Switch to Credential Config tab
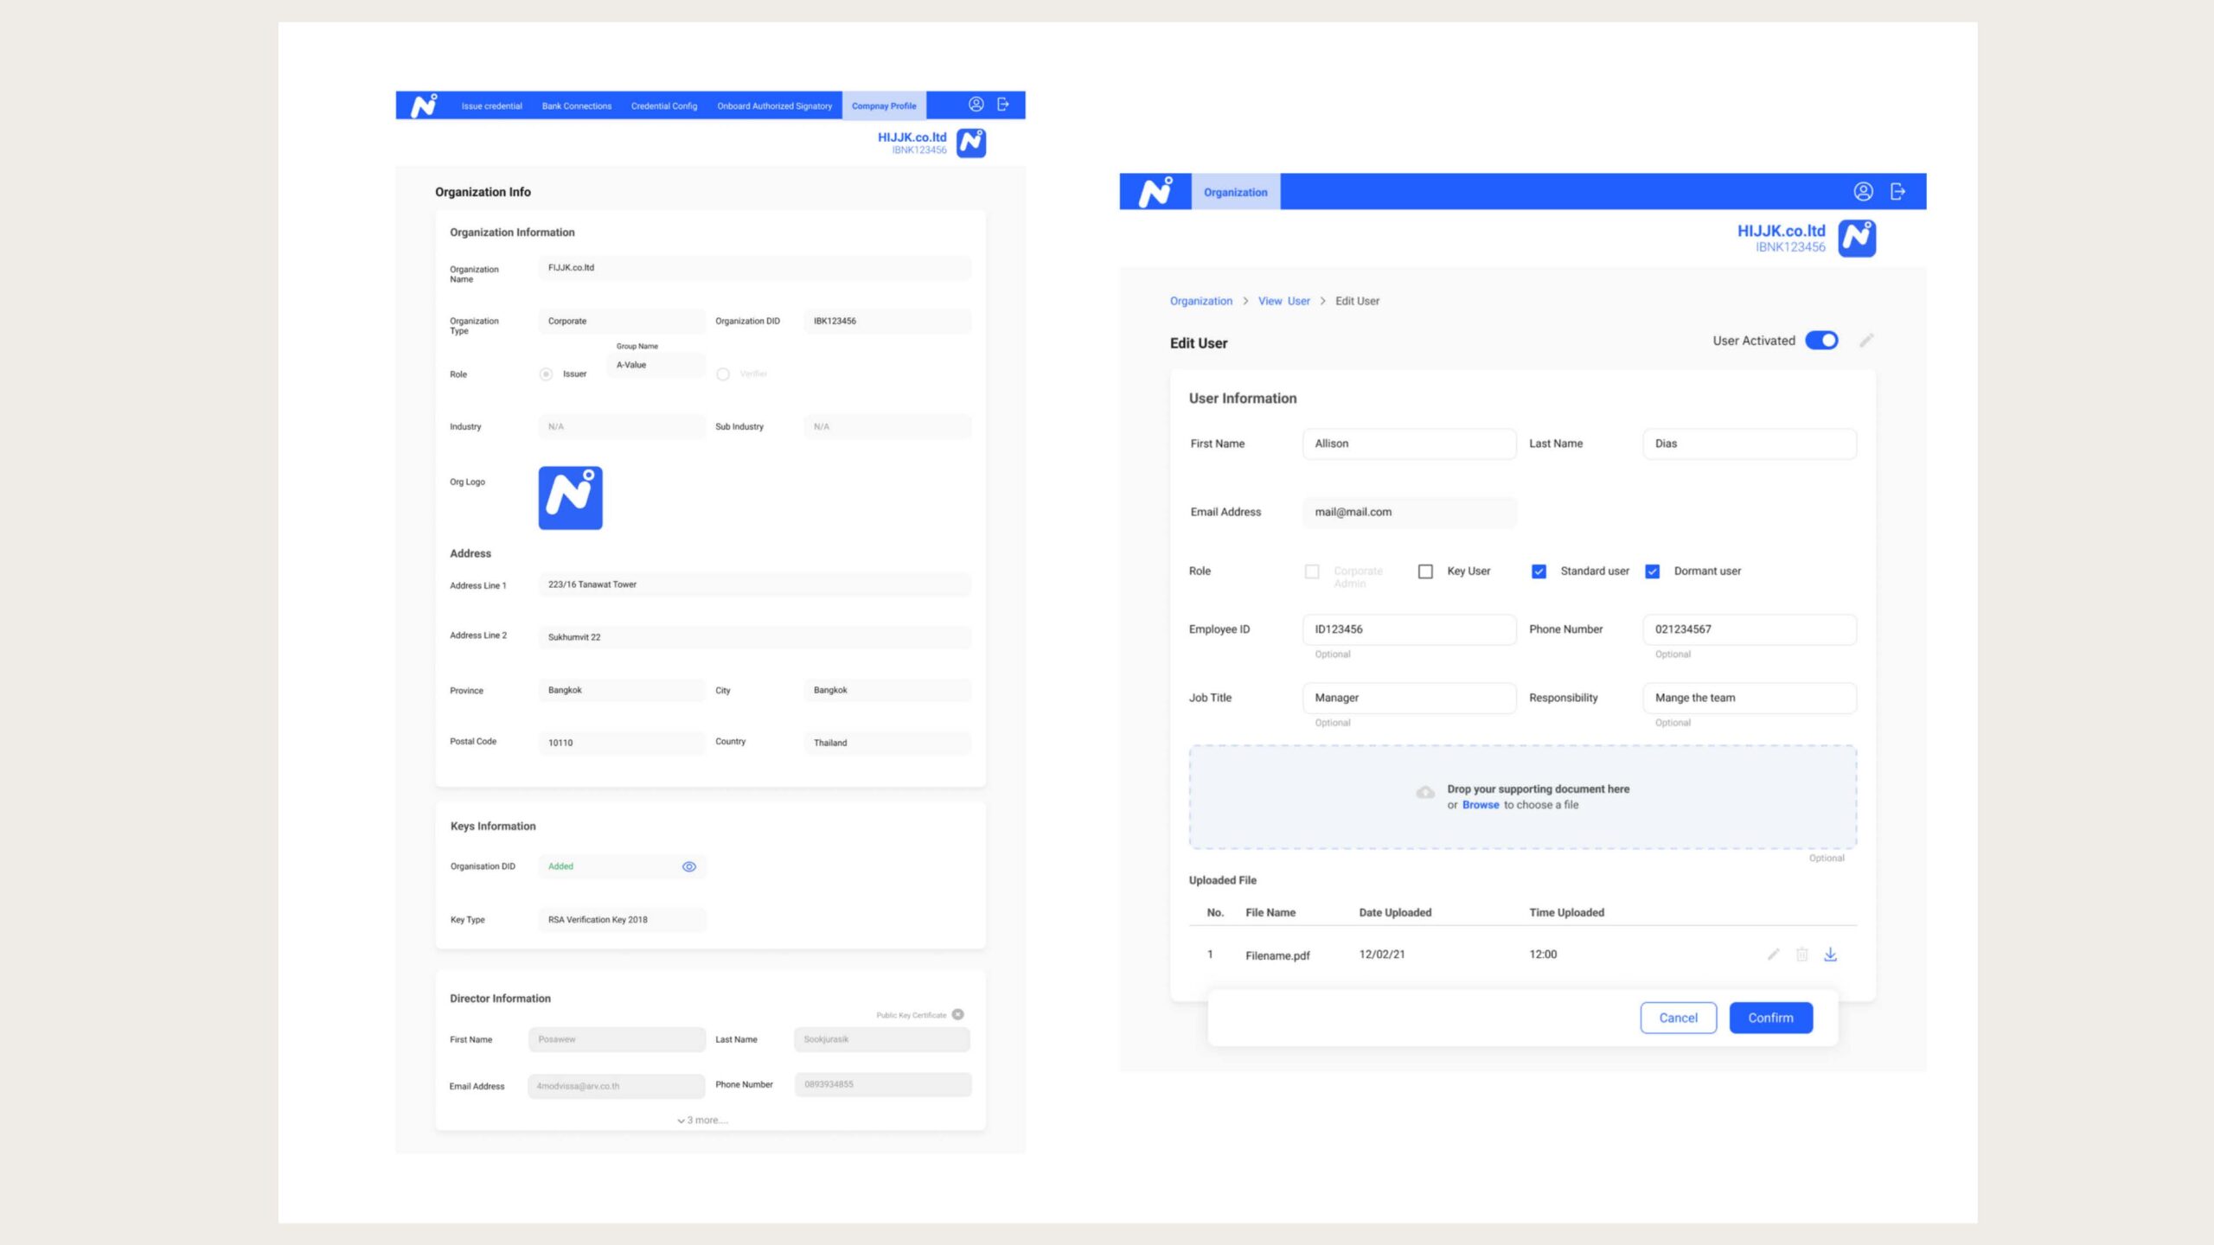Screen dimensions: 2214x1245 coord(663,106)
